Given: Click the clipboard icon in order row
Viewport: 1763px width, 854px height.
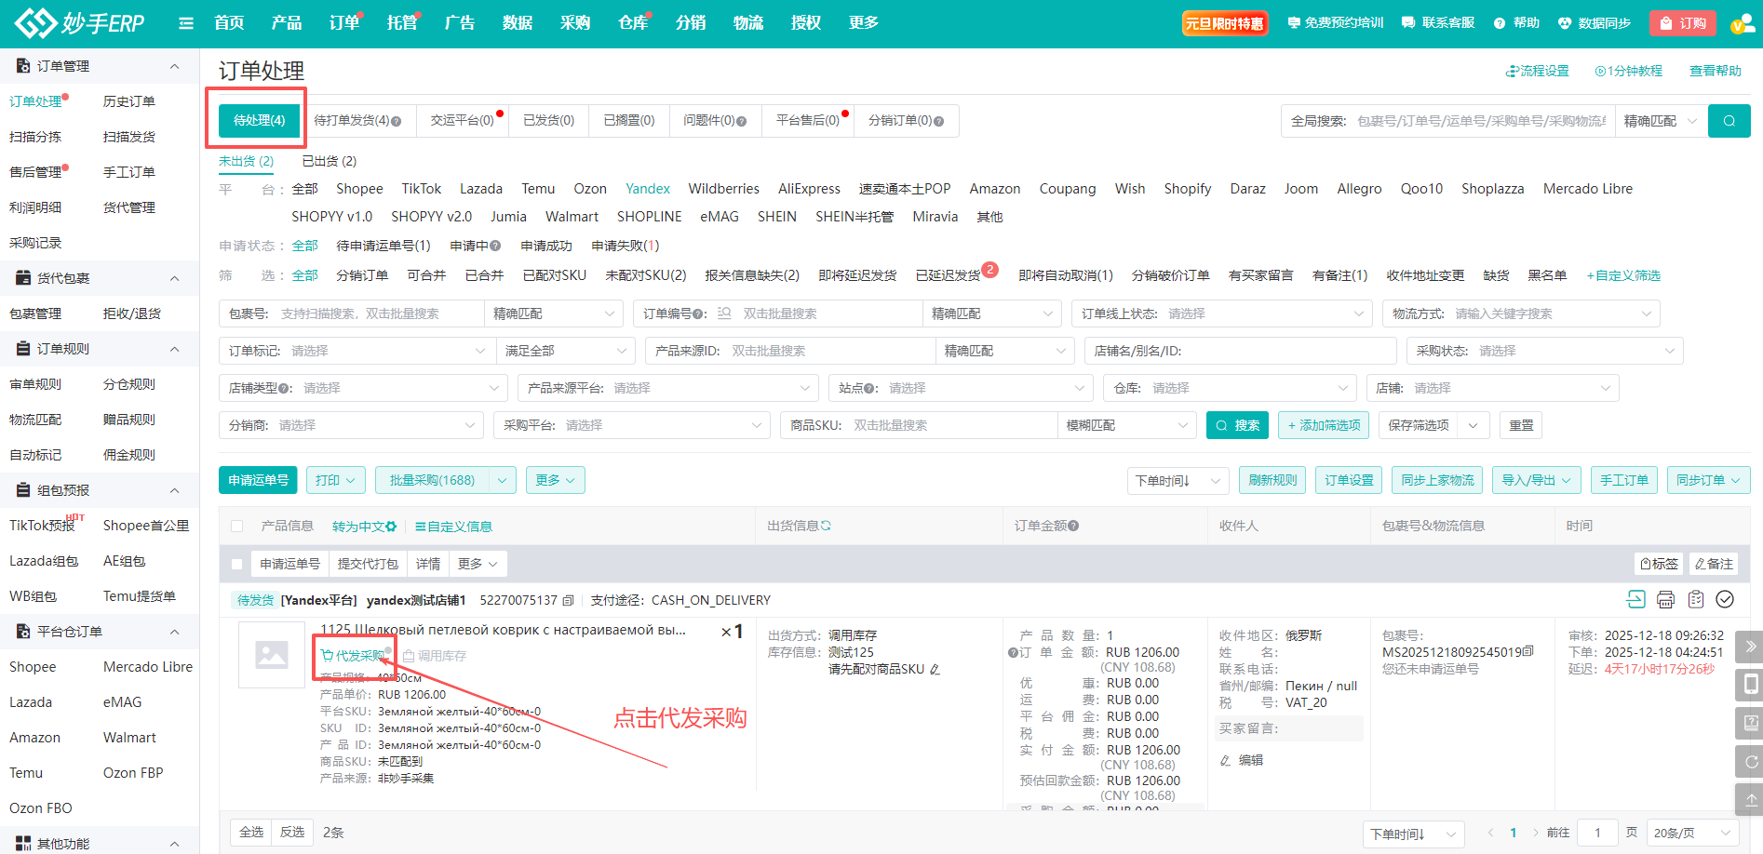Looking at the screenshot, I should pyautogui.click(x=1695, y=600).
